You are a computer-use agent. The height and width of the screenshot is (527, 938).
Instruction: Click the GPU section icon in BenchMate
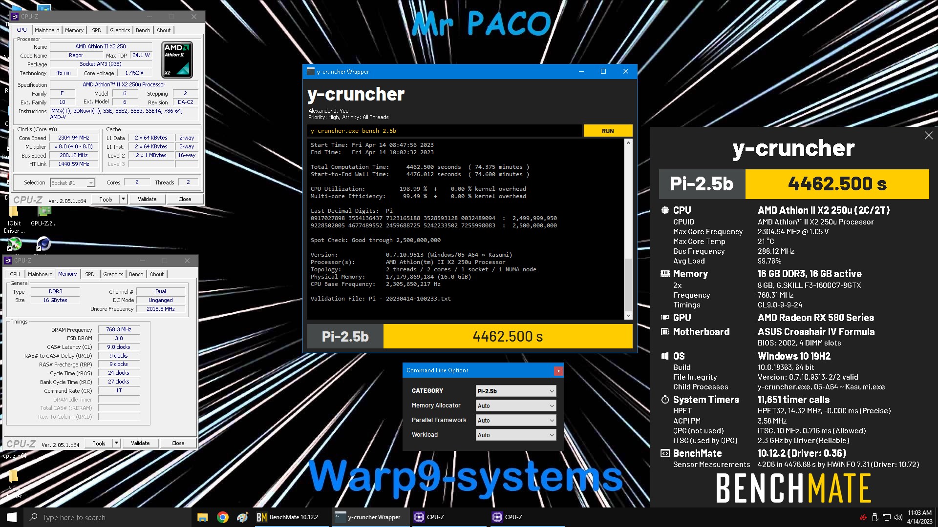pyautogui.click(x=665, y=318)
